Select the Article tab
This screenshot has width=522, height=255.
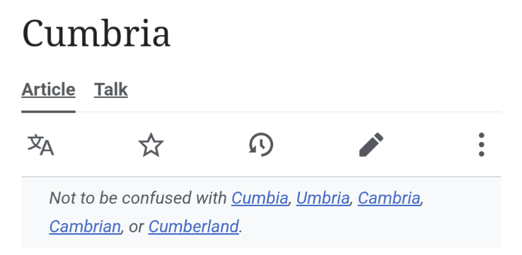pos(48,90)
